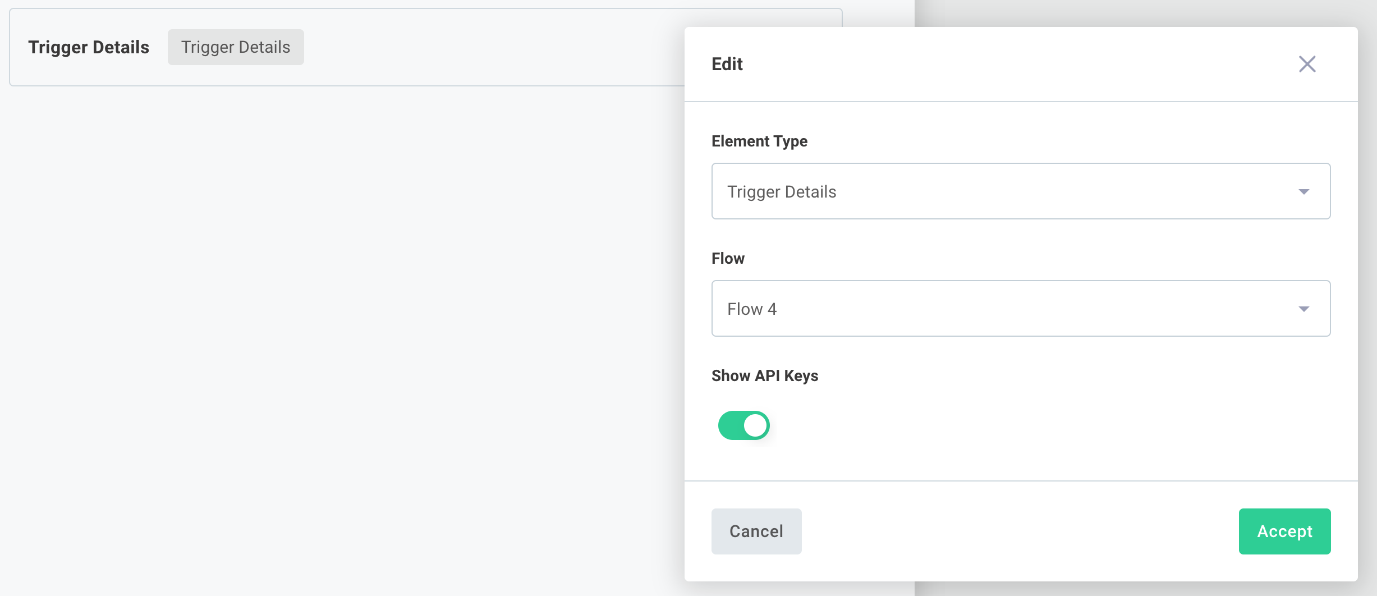
Task: Accept the edited trigger settings
Action: coord(1284,531)
